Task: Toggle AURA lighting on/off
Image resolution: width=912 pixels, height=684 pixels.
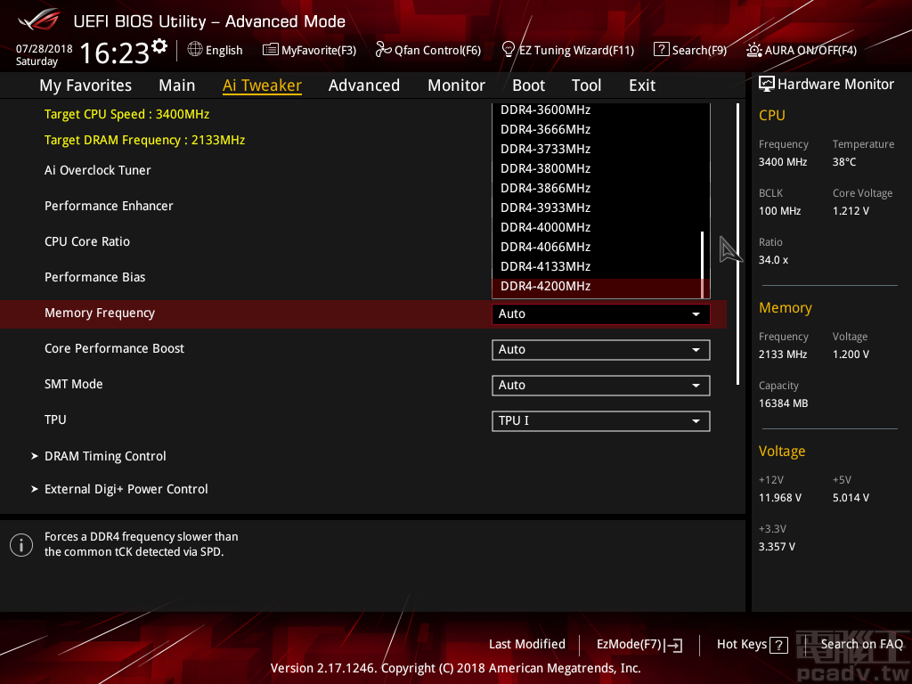Action: [754, 50]
